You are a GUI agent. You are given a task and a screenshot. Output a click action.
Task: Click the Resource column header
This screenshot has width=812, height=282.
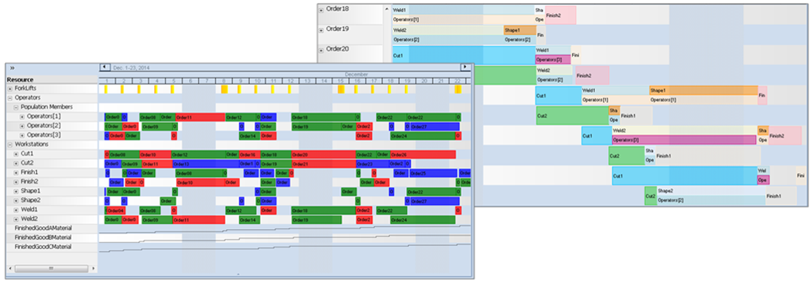pyautogui.click(x=52, y=80)
